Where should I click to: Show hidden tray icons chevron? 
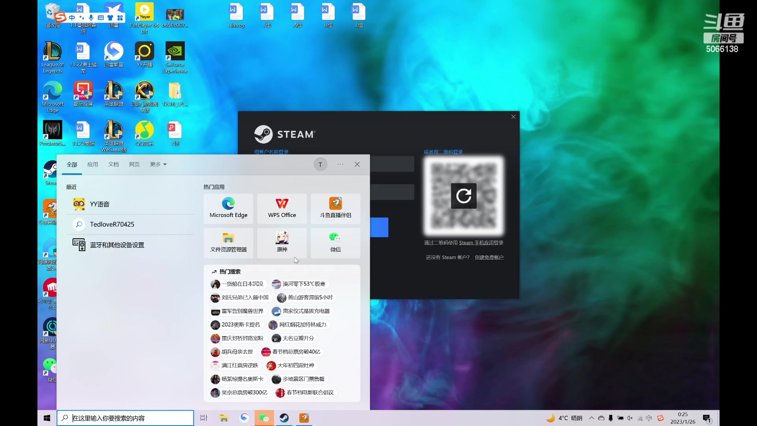click(x=592, y=418)
